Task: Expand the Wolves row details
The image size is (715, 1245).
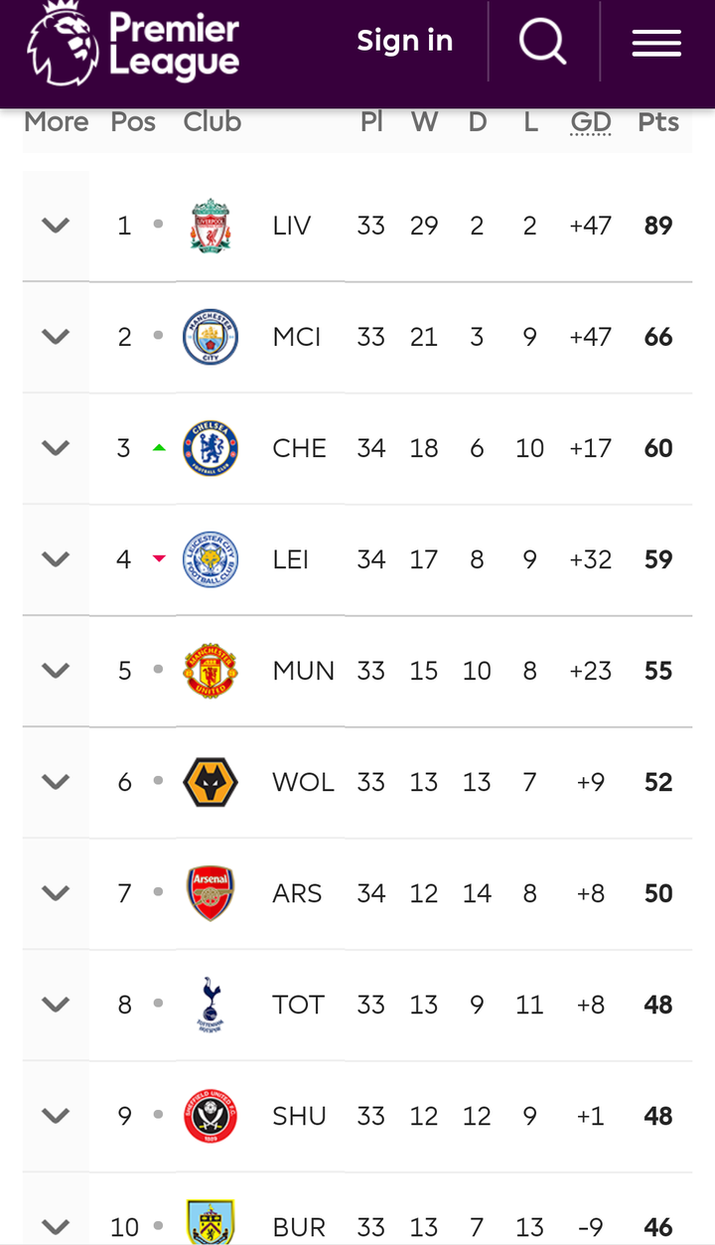Action: [x=56, y=782]
